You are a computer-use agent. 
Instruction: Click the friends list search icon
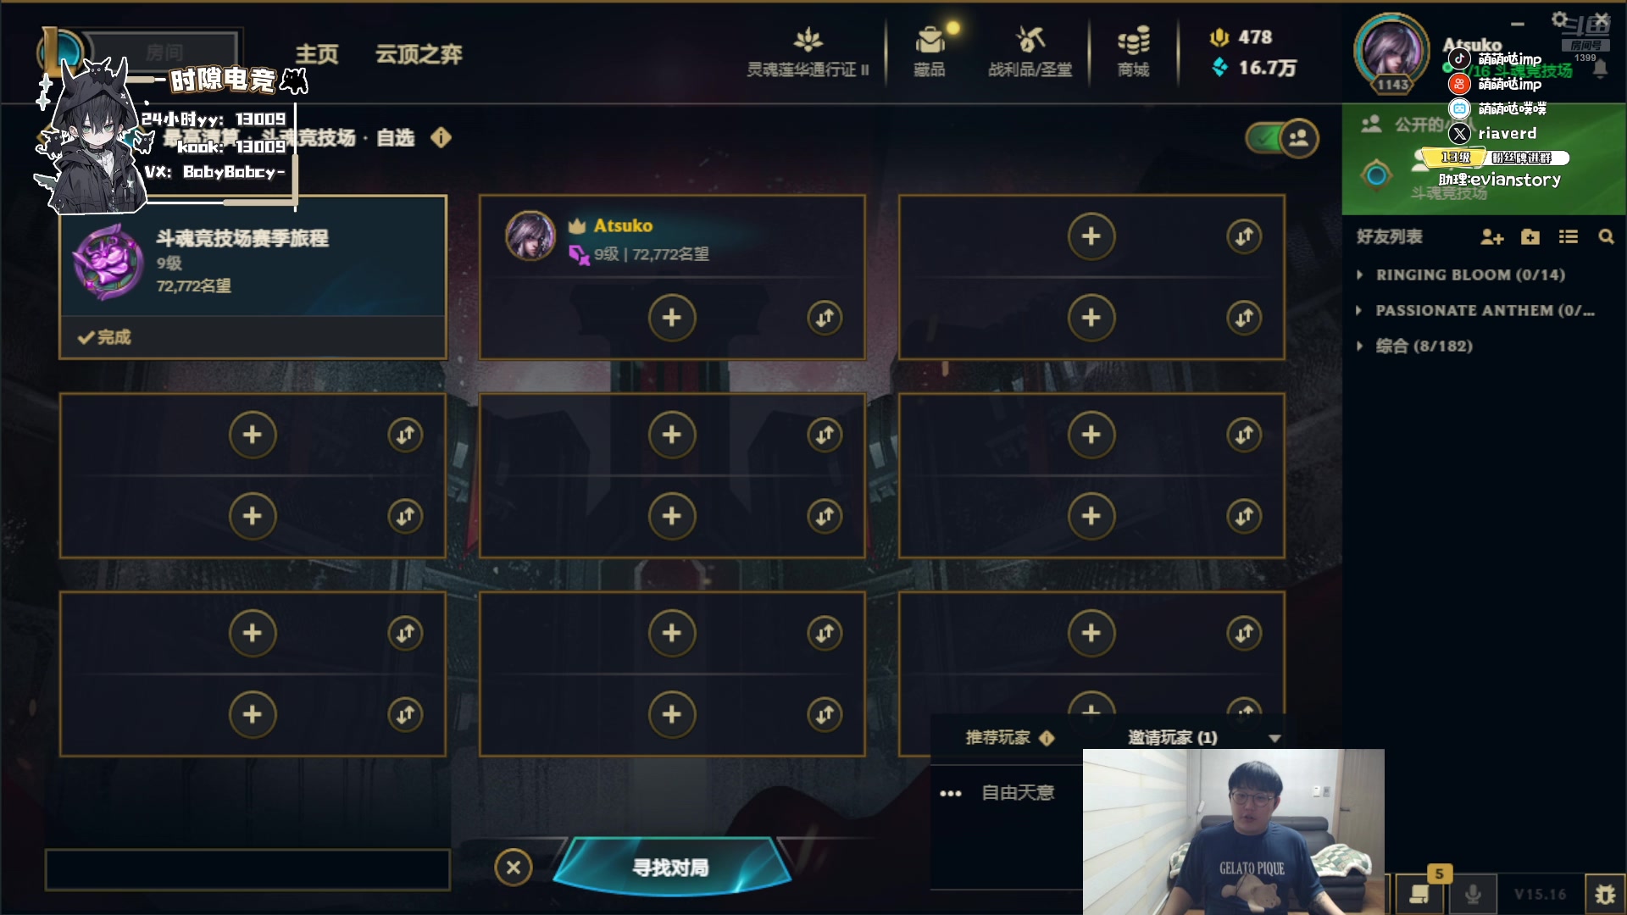1606,237
